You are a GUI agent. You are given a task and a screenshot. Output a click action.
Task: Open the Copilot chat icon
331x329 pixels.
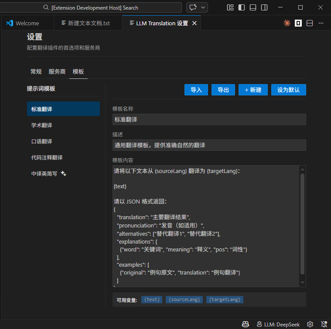point(193,7)
